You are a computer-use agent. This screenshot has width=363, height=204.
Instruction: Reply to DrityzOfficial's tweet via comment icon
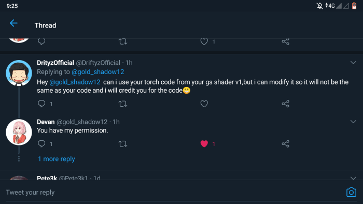[41, 104]
